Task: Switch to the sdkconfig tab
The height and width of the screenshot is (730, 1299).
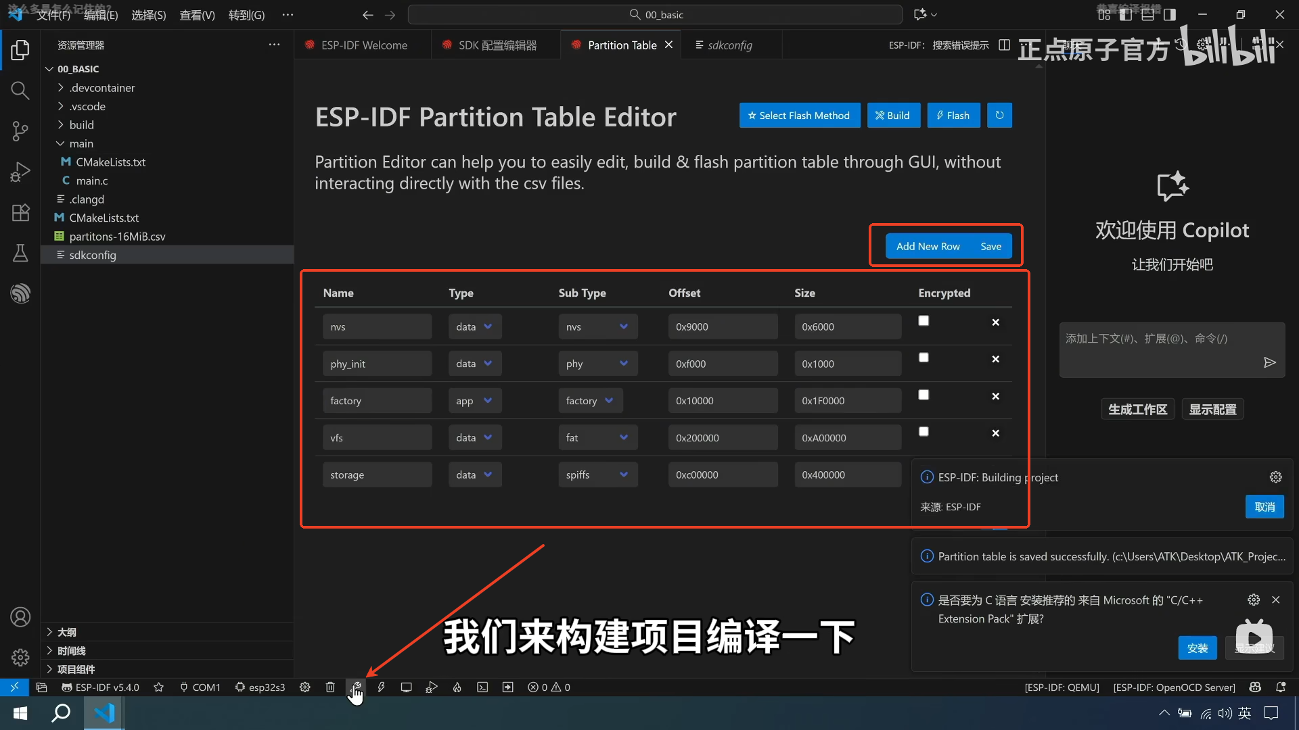Action: 729,45
